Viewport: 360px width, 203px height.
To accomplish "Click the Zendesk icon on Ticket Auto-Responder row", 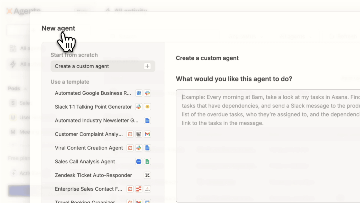I will coord(147,175).
